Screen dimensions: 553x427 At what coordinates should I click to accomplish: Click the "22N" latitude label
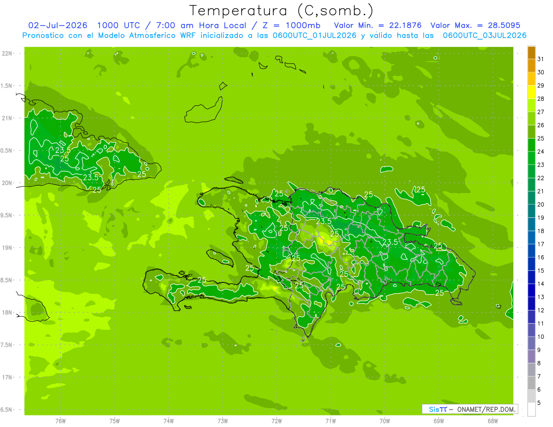point(7,53)
